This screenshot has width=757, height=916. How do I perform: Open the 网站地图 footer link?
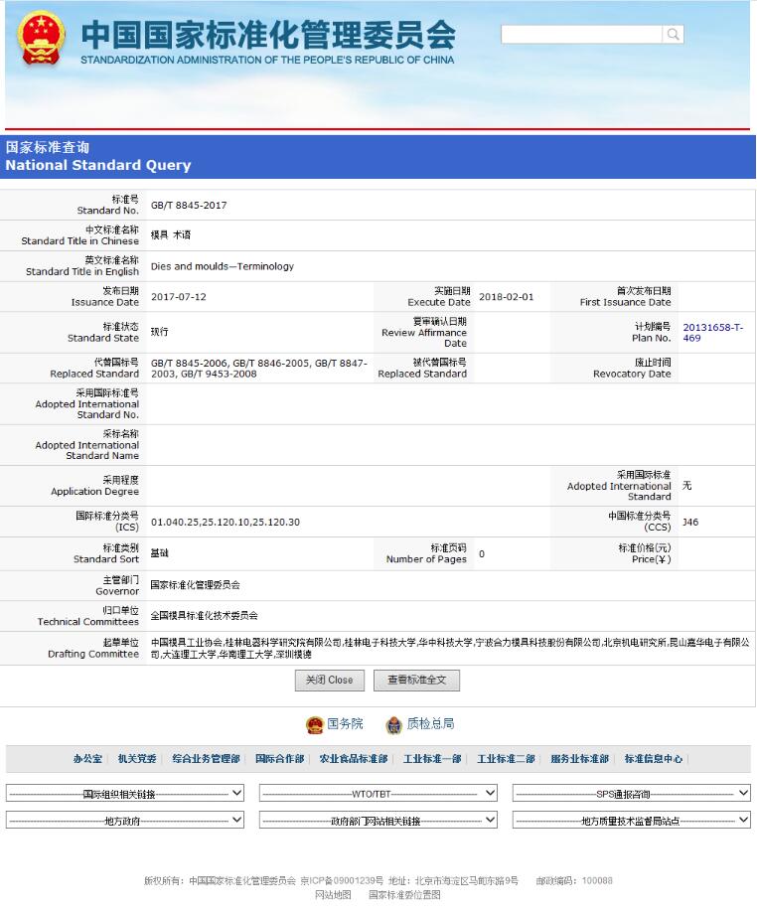click(333, 895)
